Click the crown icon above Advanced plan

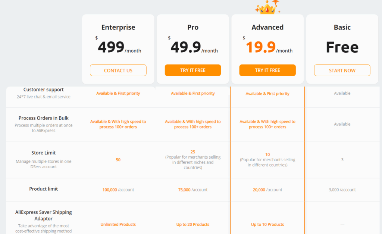[x=267, y=7]
